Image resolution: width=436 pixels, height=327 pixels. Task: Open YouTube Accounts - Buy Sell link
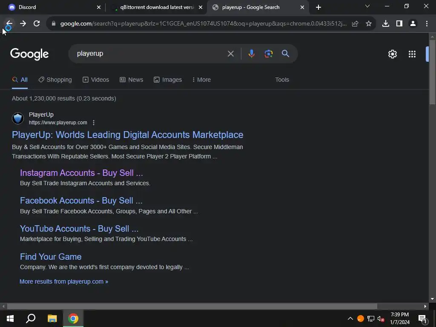tap(79, 229)
